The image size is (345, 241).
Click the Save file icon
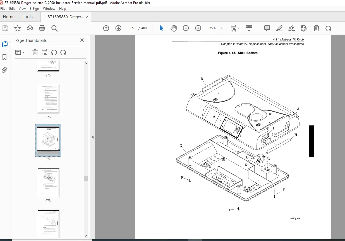[5, 28]
